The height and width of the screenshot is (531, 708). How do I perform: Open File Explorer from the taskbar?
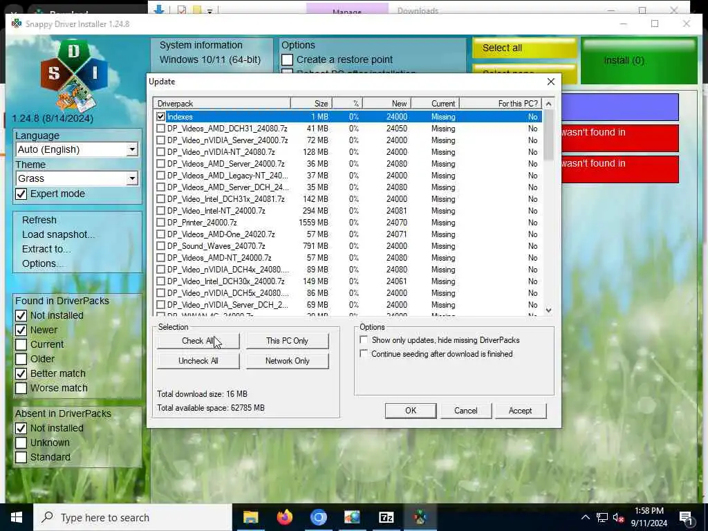250,517
